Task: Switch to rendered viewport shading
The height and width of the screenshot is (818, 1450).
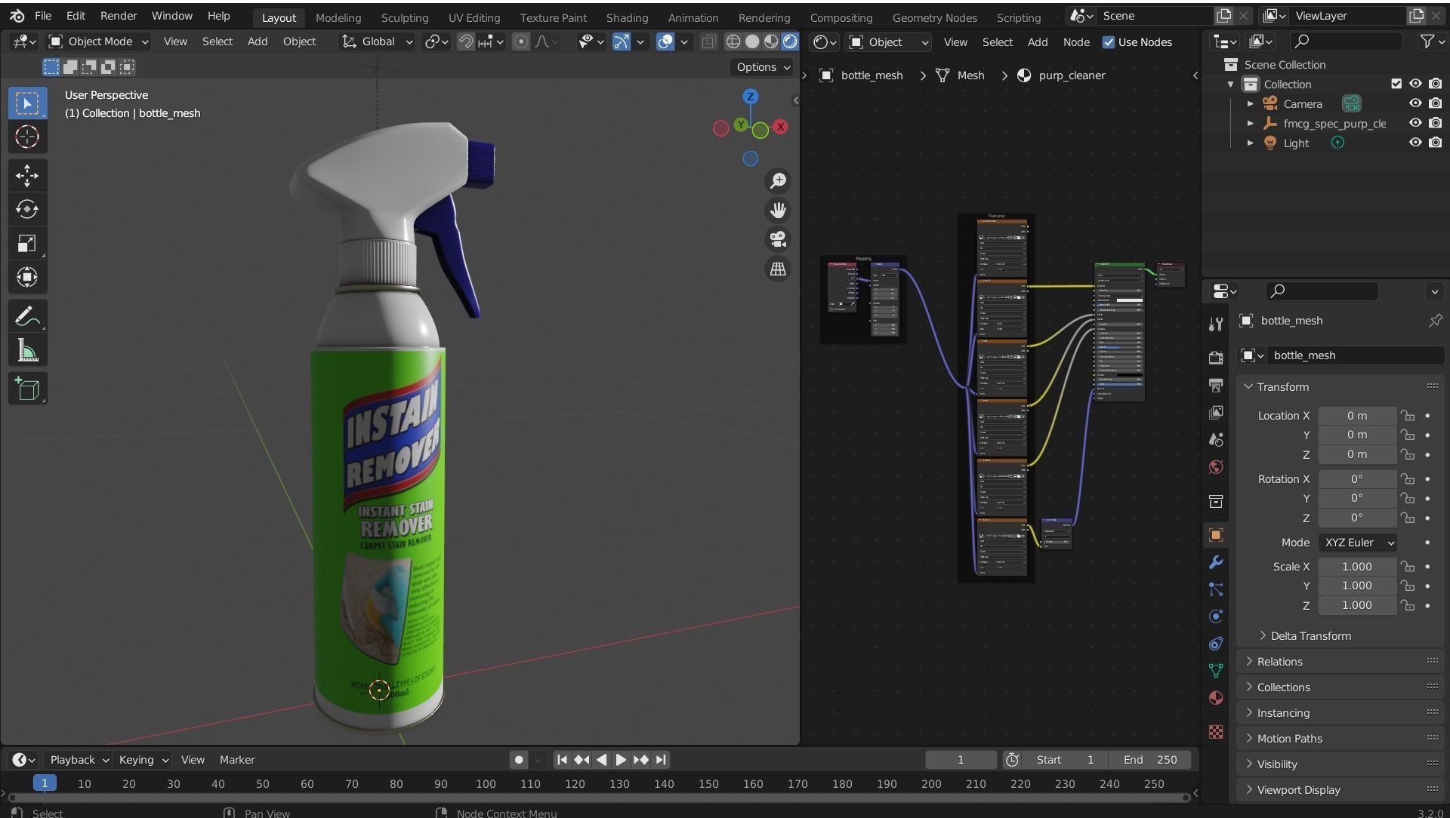Action: [x=790, y=42]
